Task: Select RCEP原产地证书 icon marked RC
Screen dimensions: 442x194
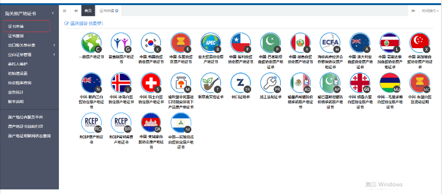Action: coord(92,122)
